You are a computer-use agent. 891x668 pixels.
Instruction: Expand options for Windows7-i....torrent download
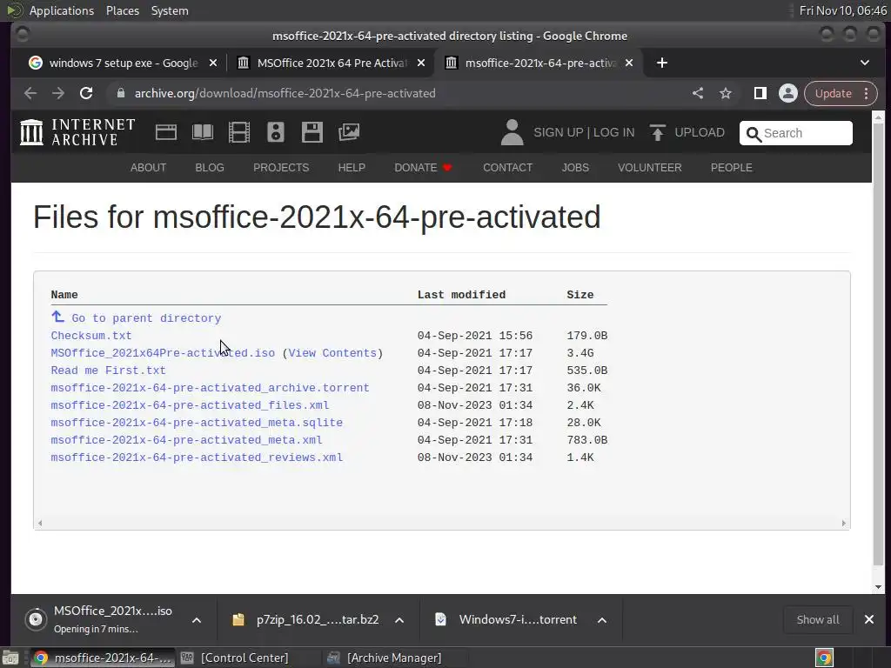pos(602,620)
